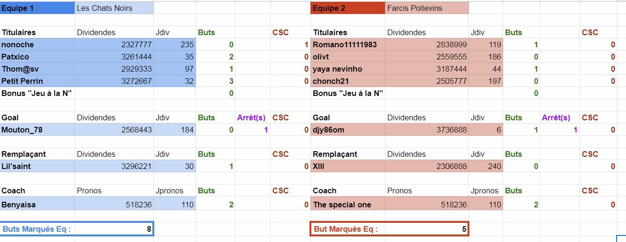Click the yaya nevinho player cell
Image resolution: width=626 pixels, height=242 pixels.
[x=347, y=69]
